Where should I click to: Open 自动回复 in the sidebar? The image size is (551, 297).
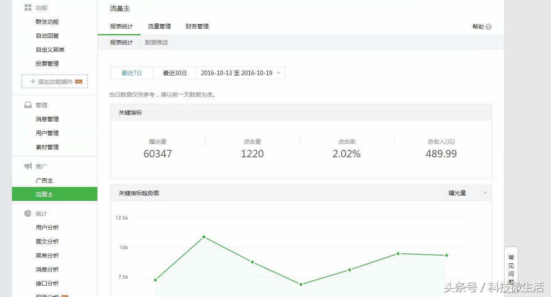click(x=47, y=36)
